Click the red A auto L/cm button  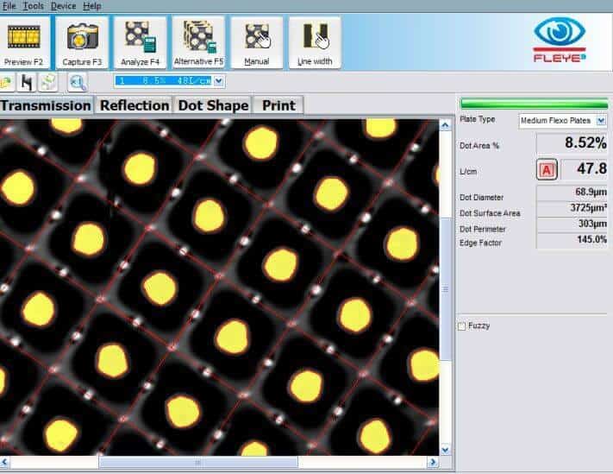547,170
